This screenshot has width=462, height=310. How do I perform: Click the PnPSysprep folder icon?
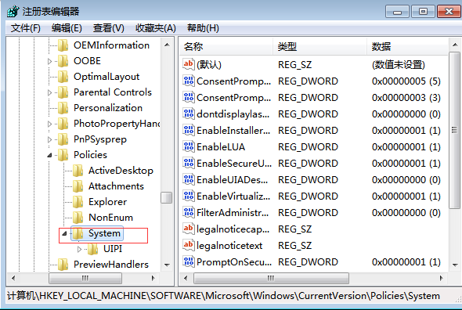tap(63, 139)
